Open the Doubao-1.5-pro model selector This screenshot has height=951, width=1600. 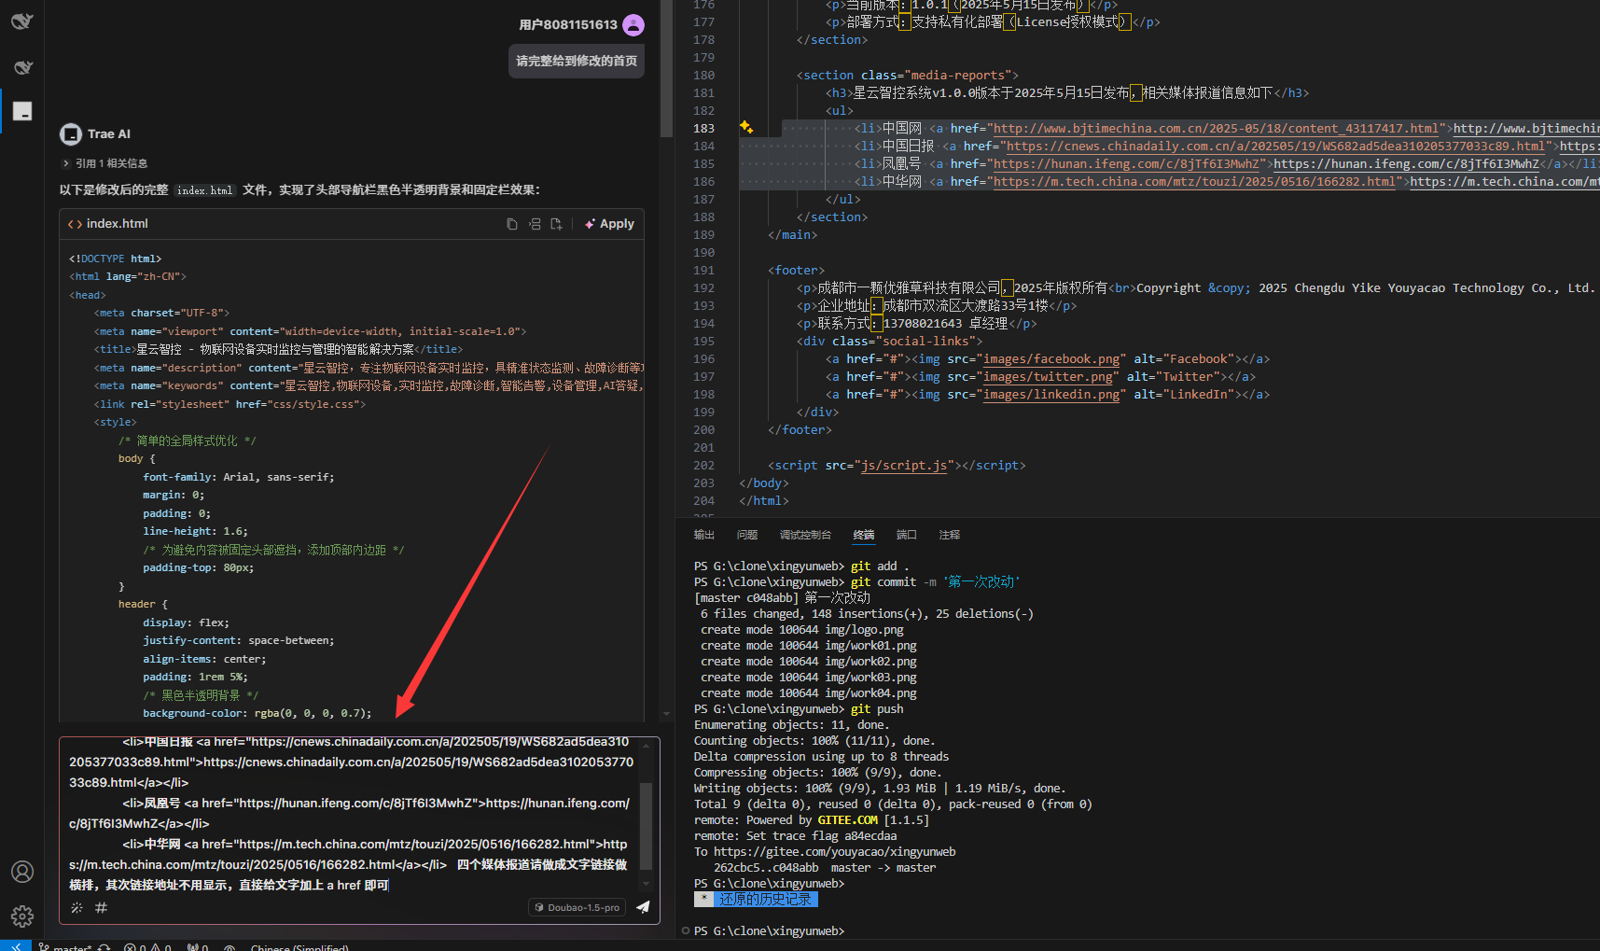click(577, 907)
